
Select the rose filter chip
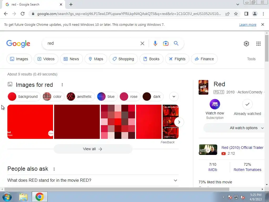pos(130,97)
